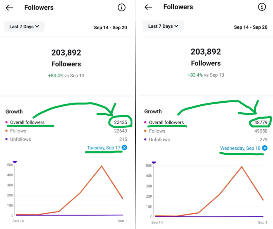Viewport: 273px width, 229px height.
Task: Click the Wednesday, Sep 18 date label
Action: tap(240, 148)
